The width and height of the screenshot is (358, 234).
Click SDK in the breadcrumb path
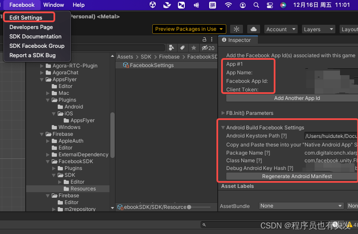pyautogui.click(x=146, y=57)
